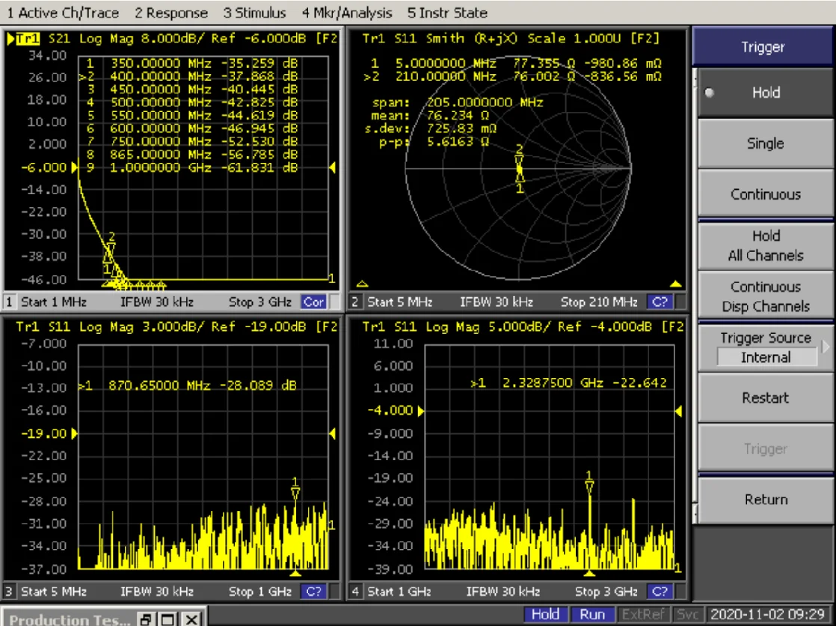Image resolution: width=836 pixels, height=626 pixels.
Task: Click the Cor status indicator in channel 1
Action: pos(313,303)
